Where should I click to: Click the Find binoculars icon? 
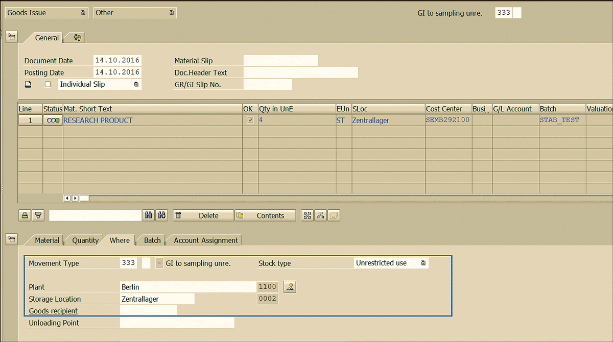tap(148, 215)
